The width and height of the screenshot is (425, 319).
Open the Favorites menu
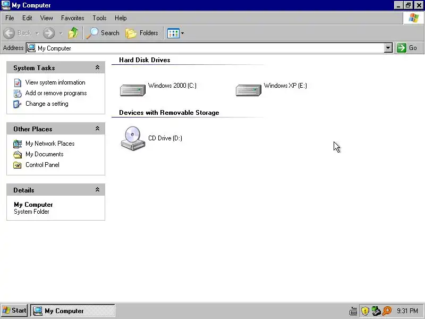point(72,18)
